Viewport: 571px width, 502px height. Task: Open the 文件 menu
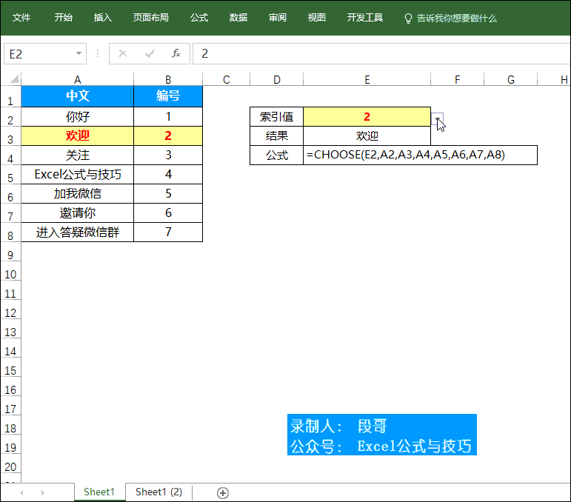[x=21, y=18]
